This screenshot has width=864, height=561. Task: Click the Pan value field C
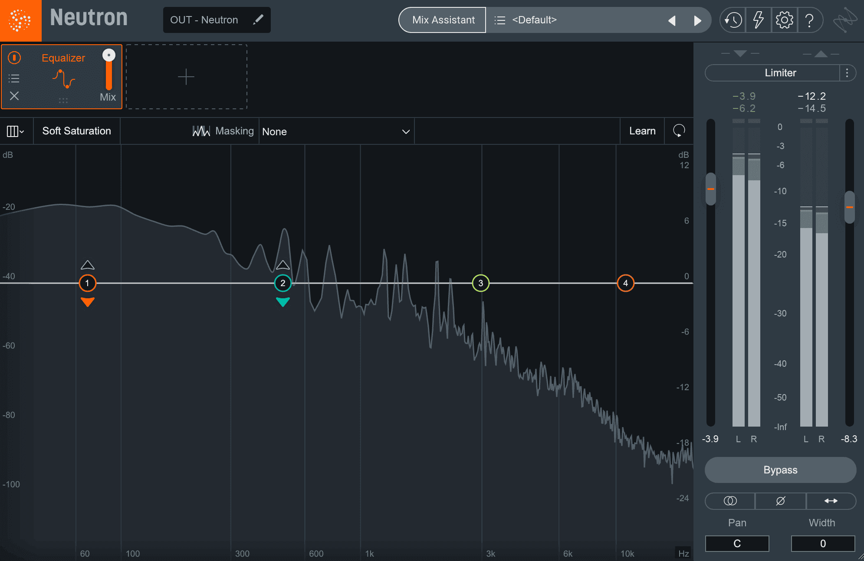(x=737, y=544)
